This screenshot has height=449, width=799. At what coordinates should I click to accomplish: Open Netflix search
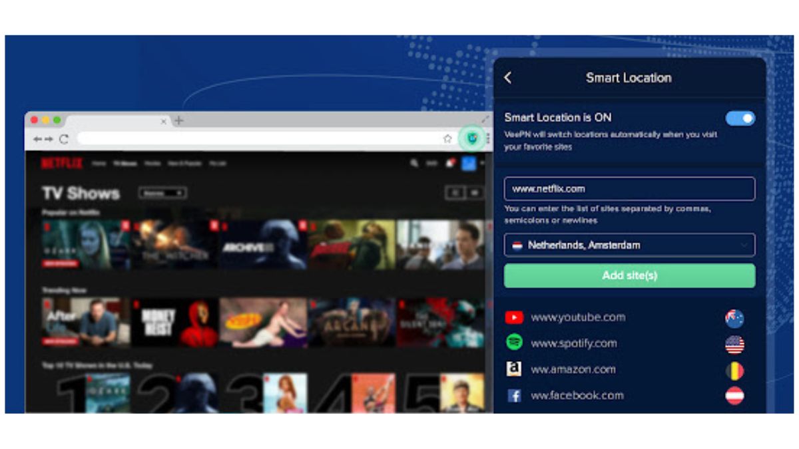[x=414, y=163]
